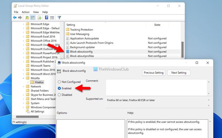Collapse the Mozilla tree node
Viewport: 222px width, 138px height.
pos(23,78)
